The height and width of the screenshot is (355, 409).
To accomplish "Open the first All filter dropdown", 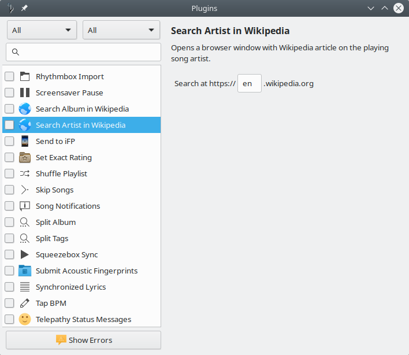I will (x=42, y=30).
